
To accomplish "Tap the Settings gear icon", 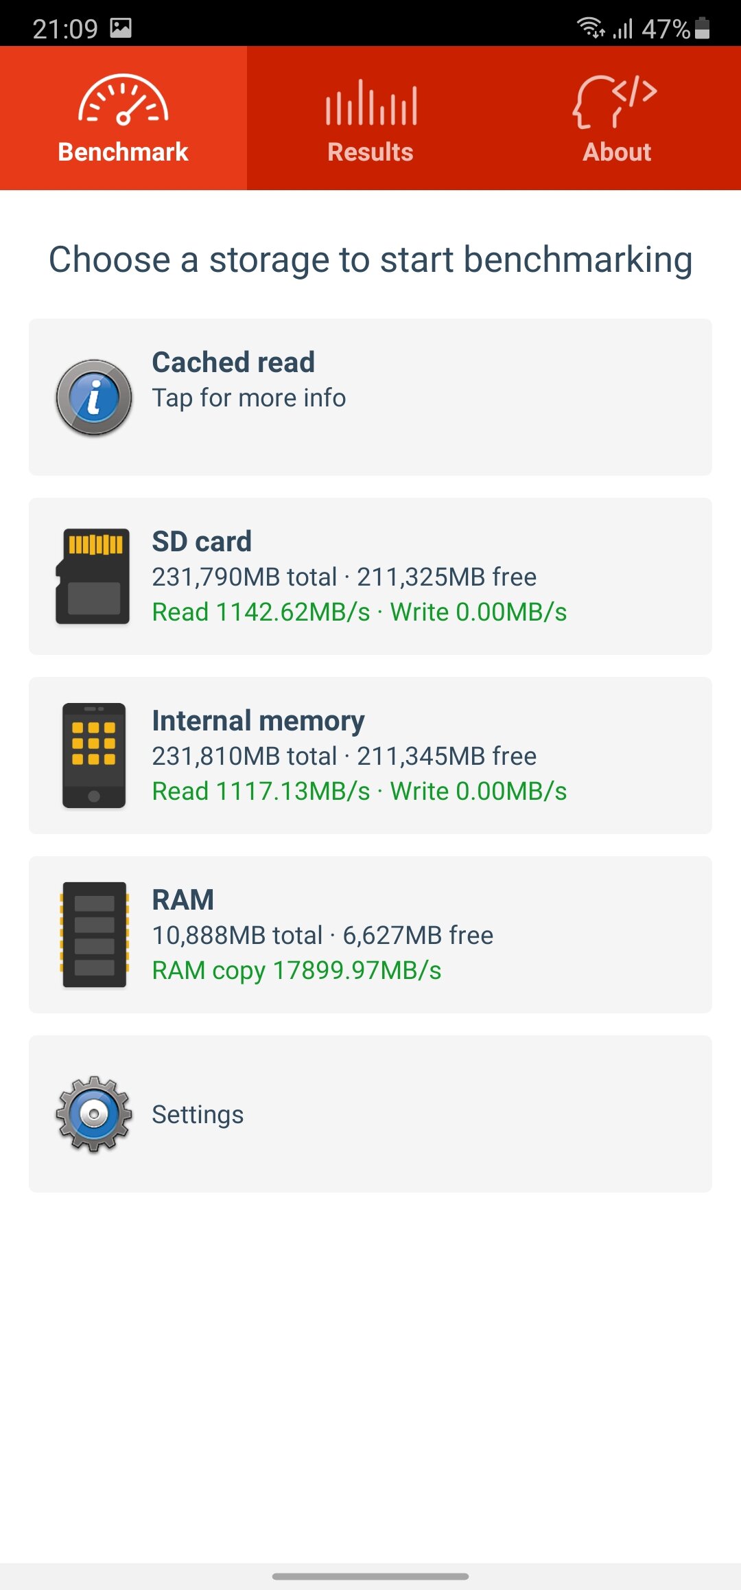I will [94, 1114].
